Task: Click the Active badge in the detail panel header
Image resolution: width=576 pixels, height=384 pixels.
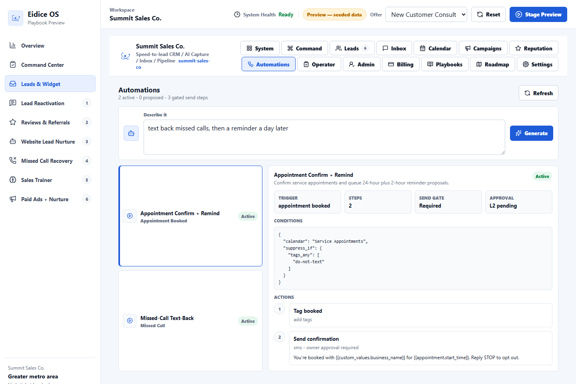Action: tap(542, 176)
